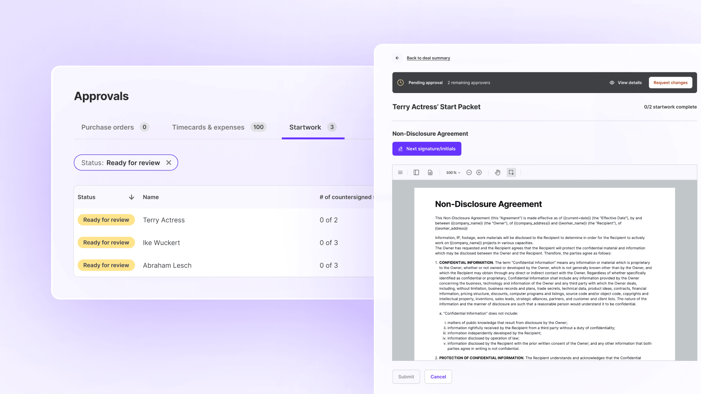
Task: Click the back arrow next to deal summary
Action: tap(397, 58)
